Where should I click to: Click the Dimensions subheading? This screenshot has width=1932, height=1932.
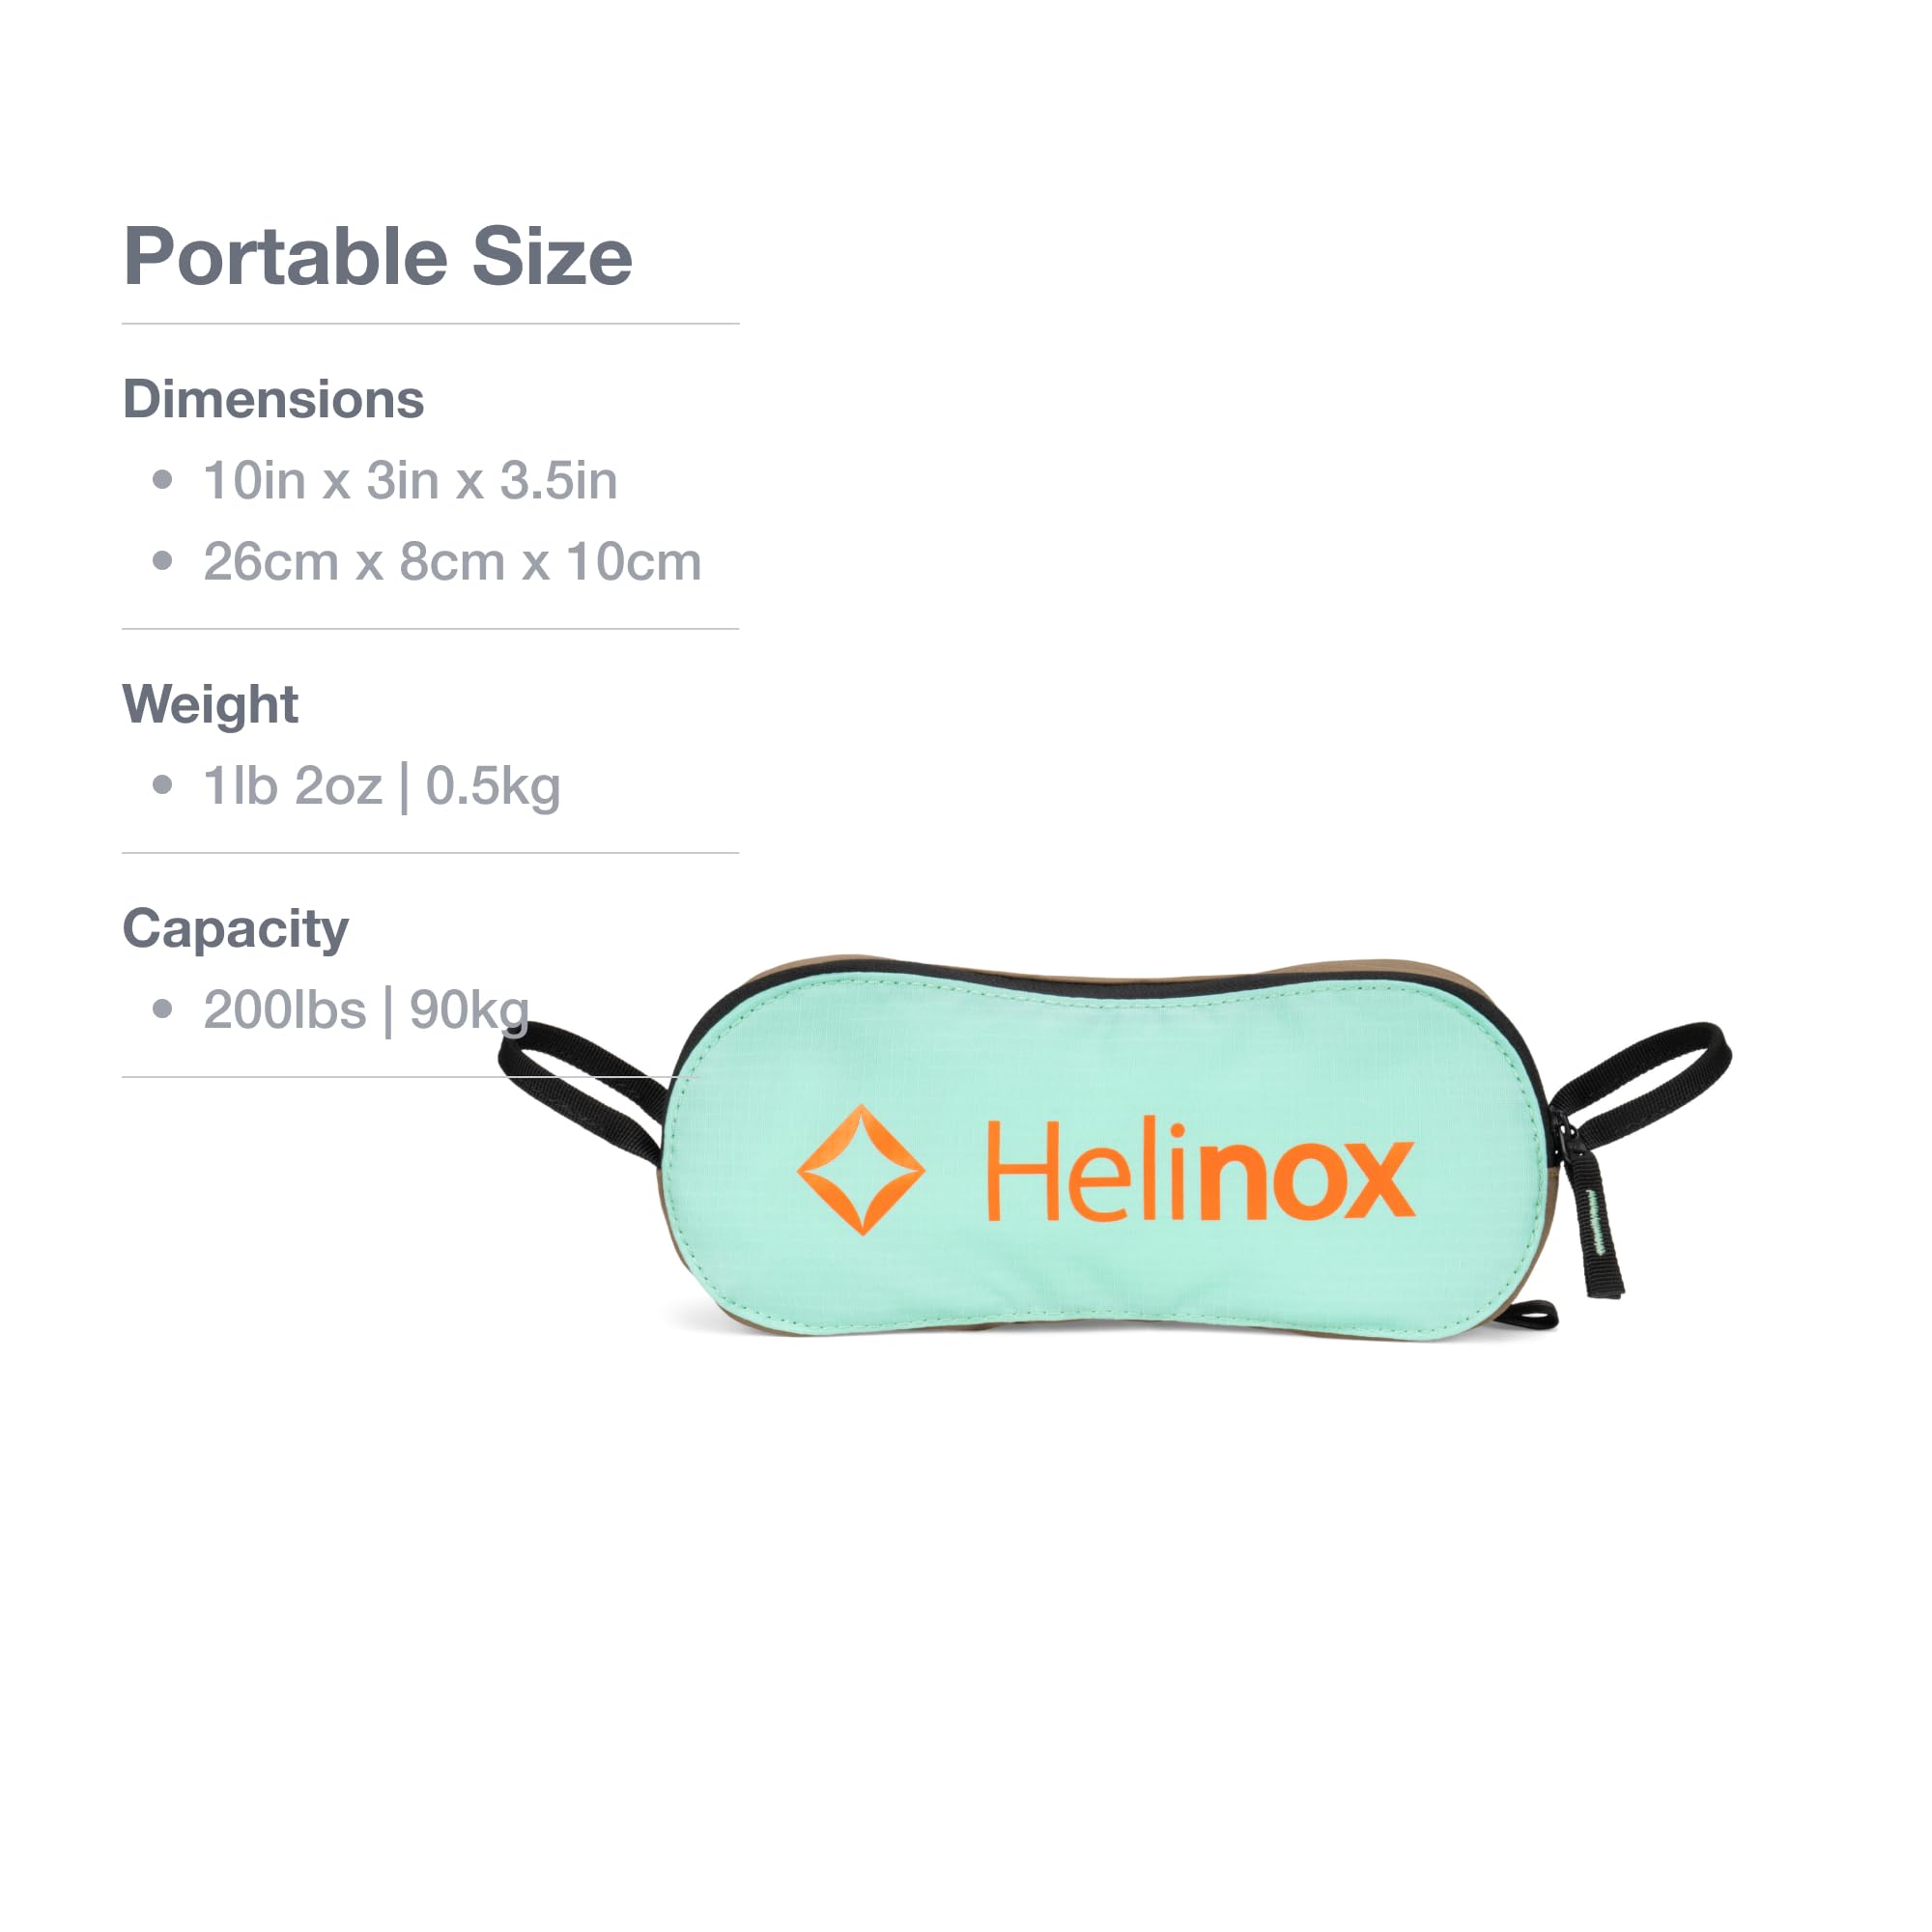(x=273, y=399)
